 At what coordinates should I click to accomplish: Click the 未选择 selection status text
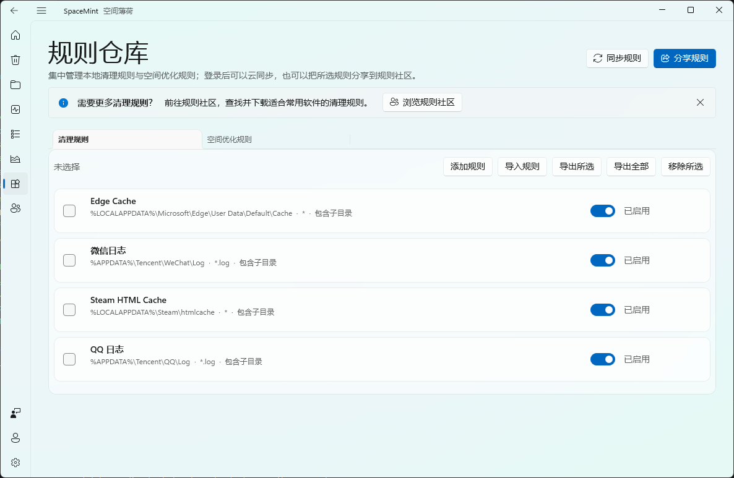pos(67,167)
